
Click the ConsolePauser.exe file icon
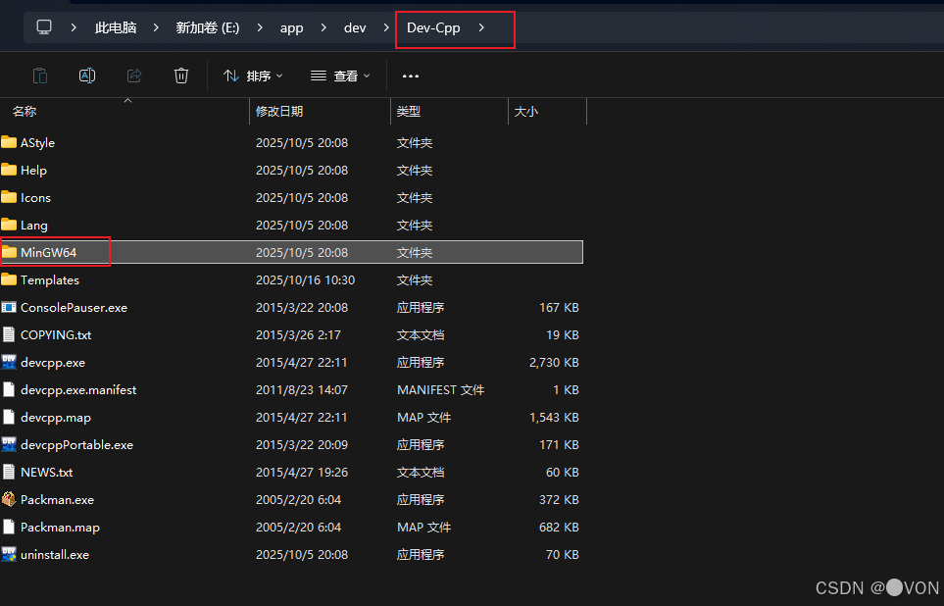pyautogui.click(x=9, y=307)
